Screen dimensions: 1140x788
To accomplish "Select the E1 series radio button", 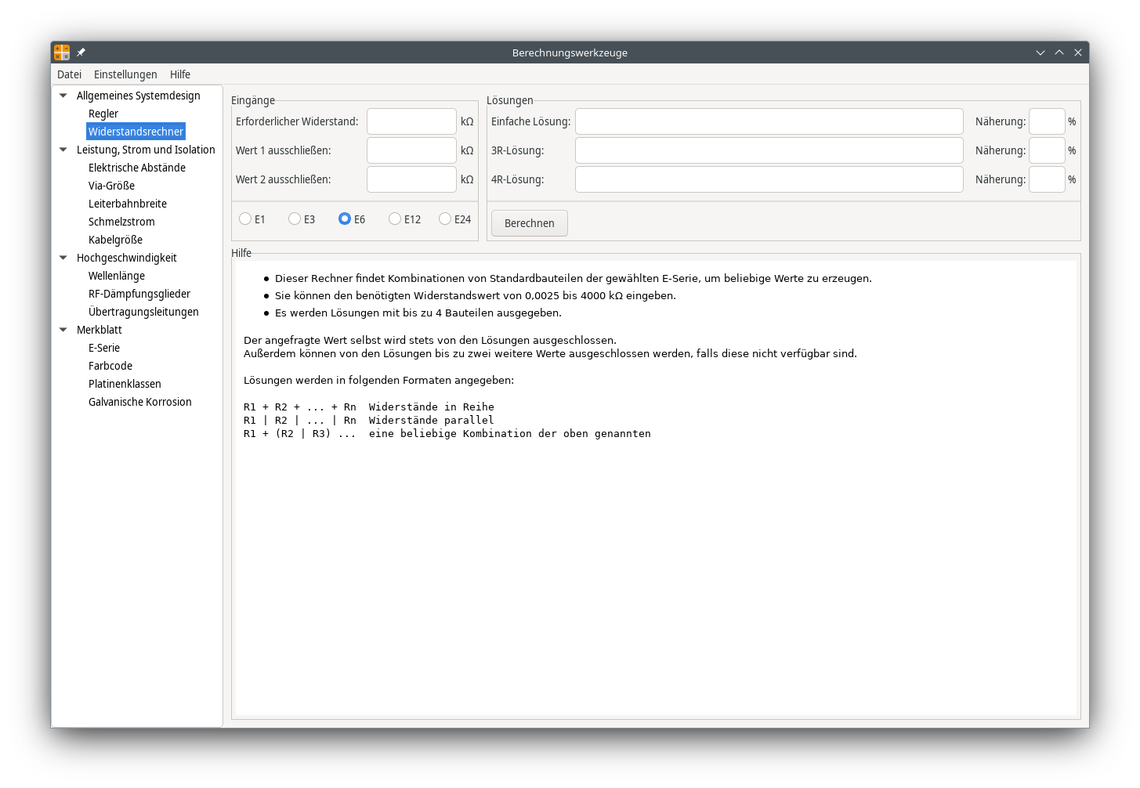I will tap(245, 219).
